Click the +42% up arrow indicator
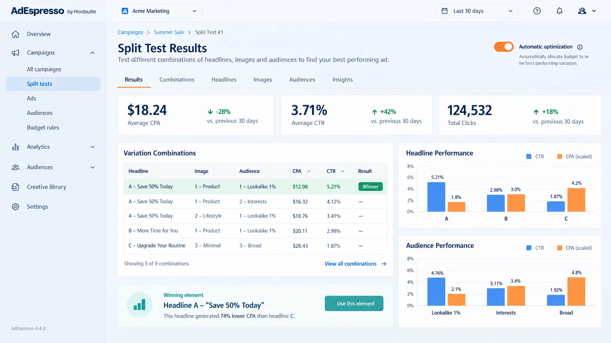The image size is (611, 343). (x=374, y=112)
